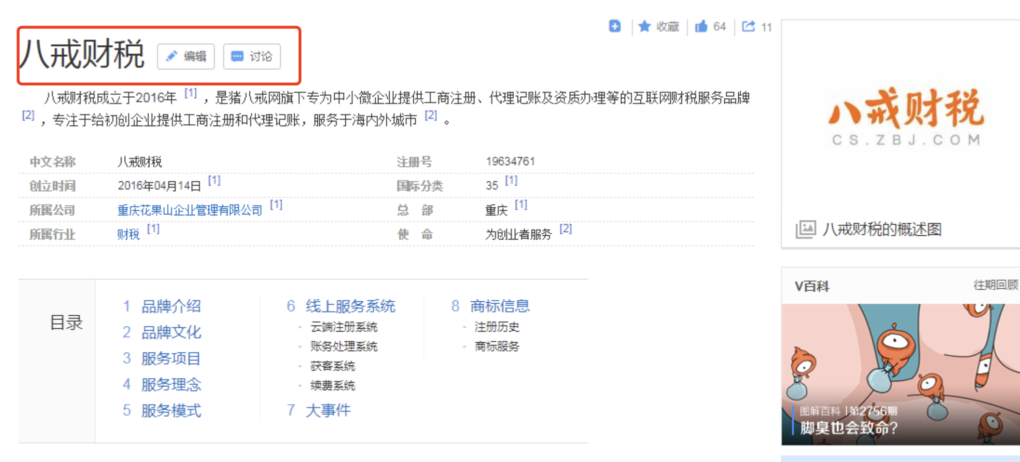1020x462 pixels.
Task: Click the 财税 industry link
Action: [128, 234]
